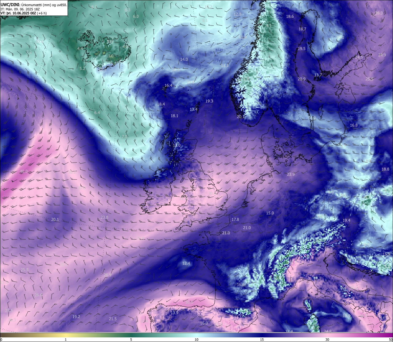Image resolution: width=393 pixels, height=342 pixels.
Task: Click the 15 tick on the color scale
Action: 262,340
